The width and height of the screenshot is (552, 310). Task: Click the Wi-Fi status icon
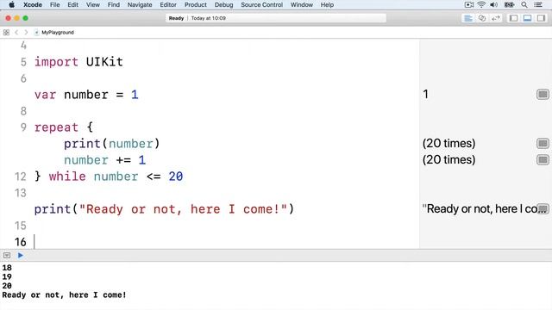[481, 4]
